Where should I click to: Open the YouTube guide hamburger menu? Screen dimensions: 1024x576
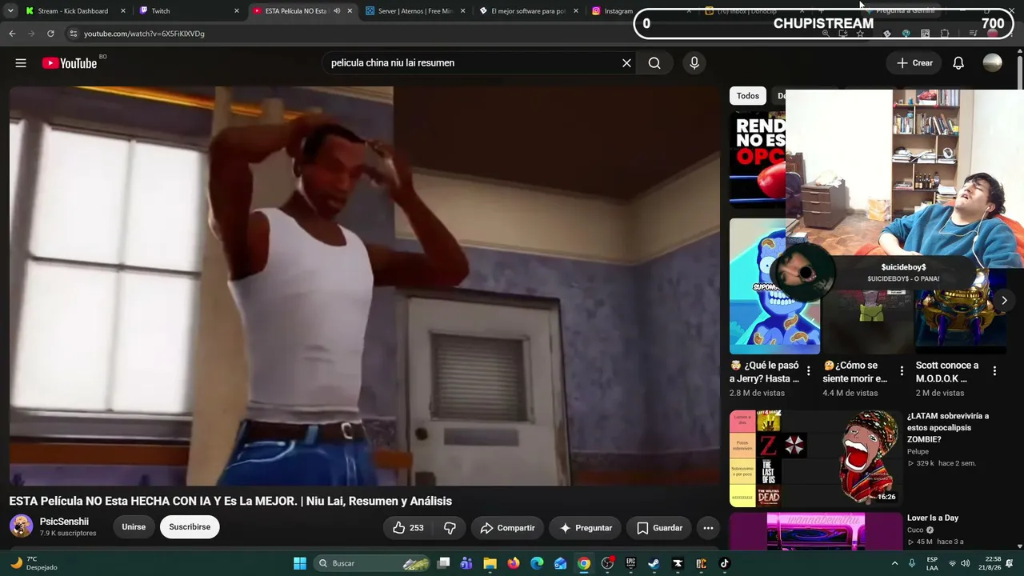(21, 63)
